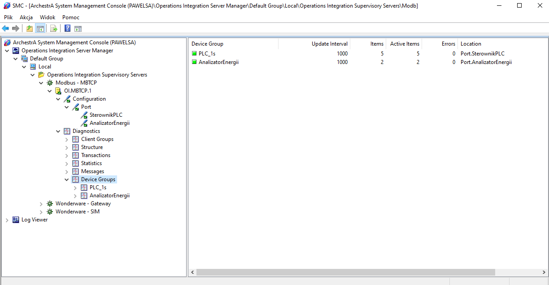
Task: Sort by the Device Group column header
Action: 234,44
